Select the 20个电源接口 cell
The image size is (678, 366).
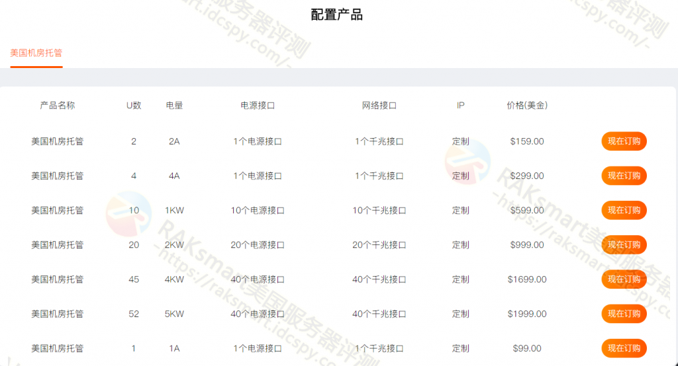tap(258, 244)
